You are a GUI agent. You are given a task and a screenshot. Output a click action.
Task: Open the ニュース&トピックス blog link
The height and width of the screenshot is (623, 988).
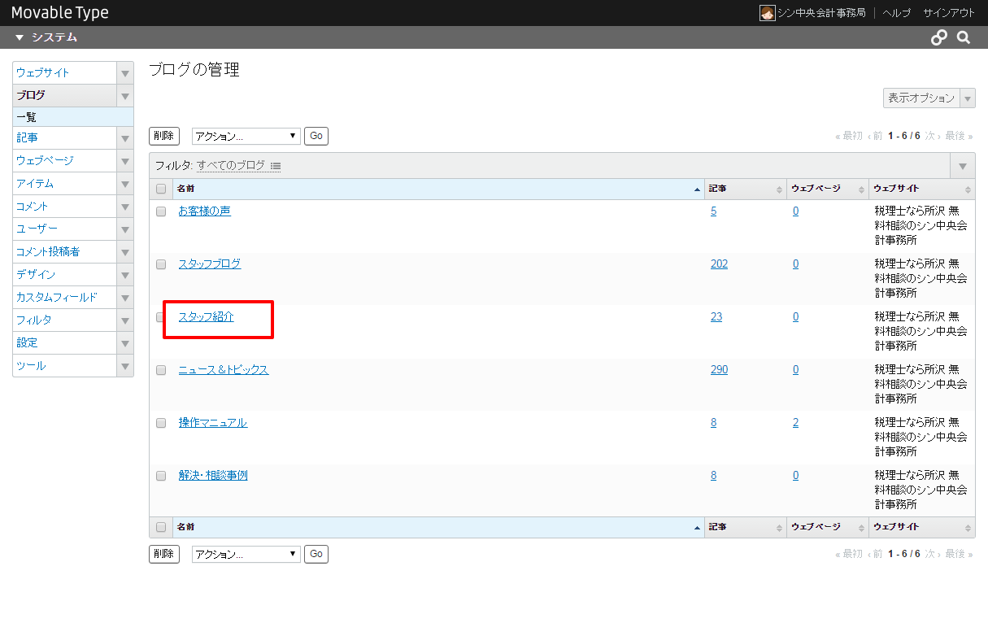tap(224, 370)
